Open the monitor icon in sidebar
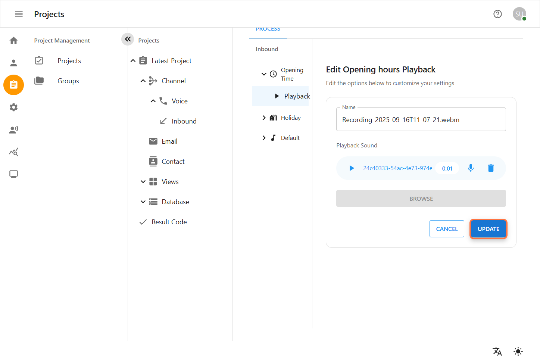 (x=14, y=174)
